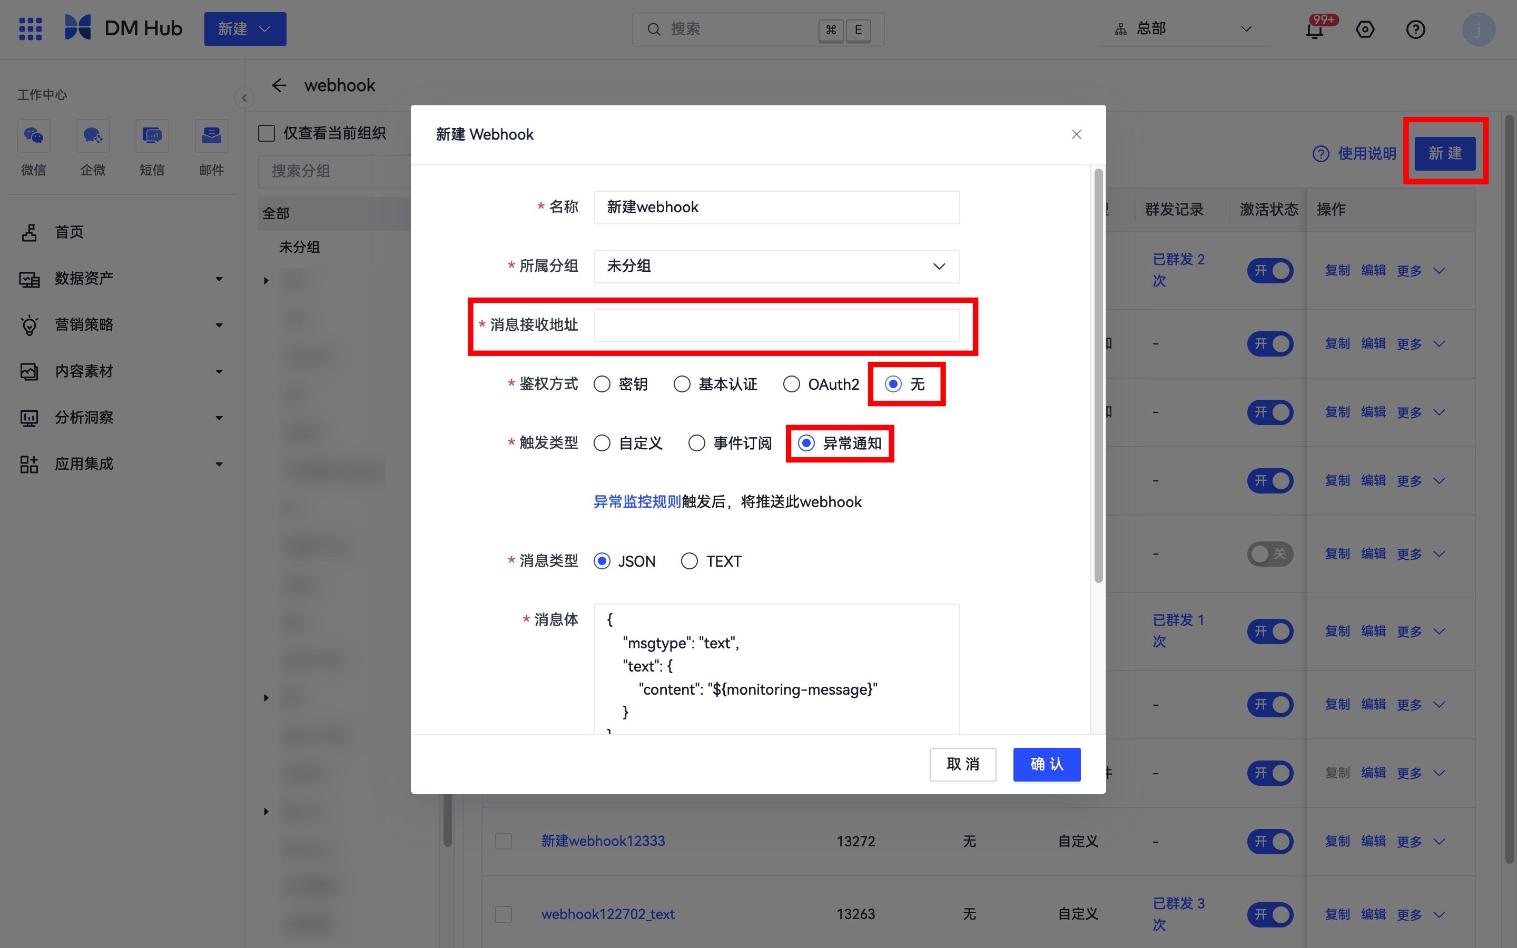Toggle activation switch for 新建webhook12333 row
This screenshot has width=1517, height=948.
pyautogui.click(x=1270, y=842)
